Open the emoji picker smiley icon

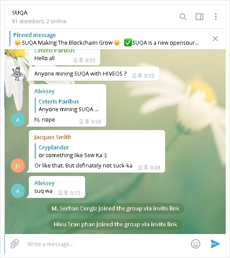pos(196,244)
